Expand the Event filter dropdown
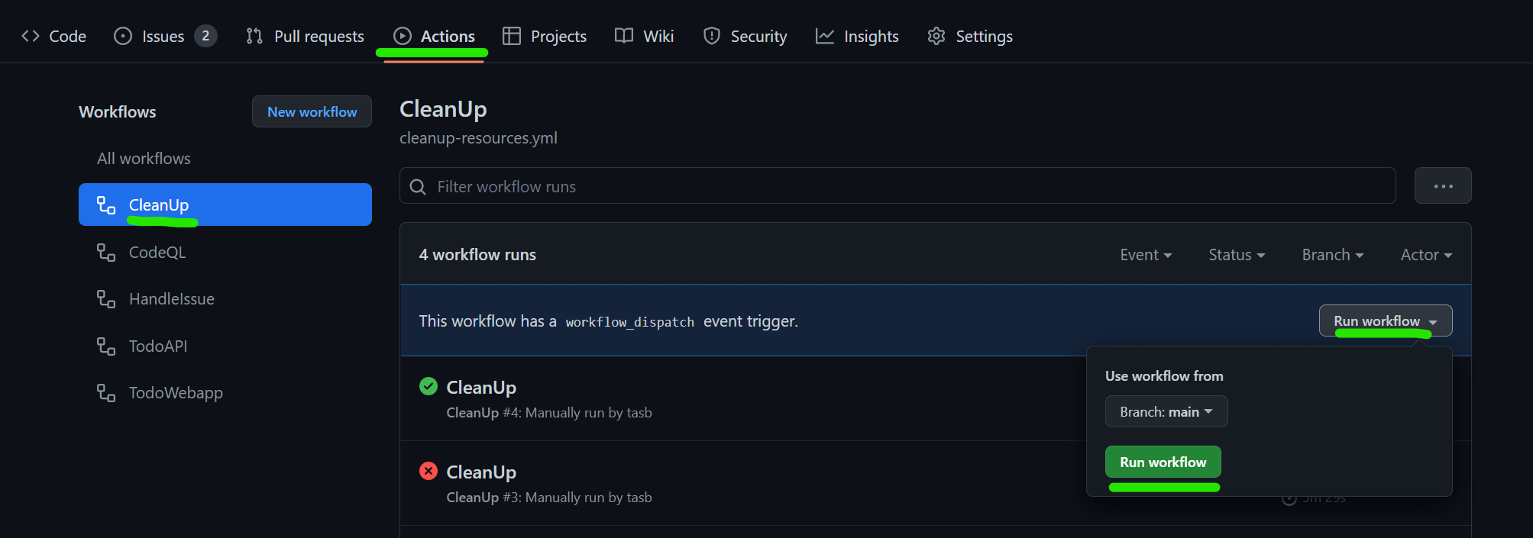This screenshot has width=1533, height=538. coord(1146,255)
